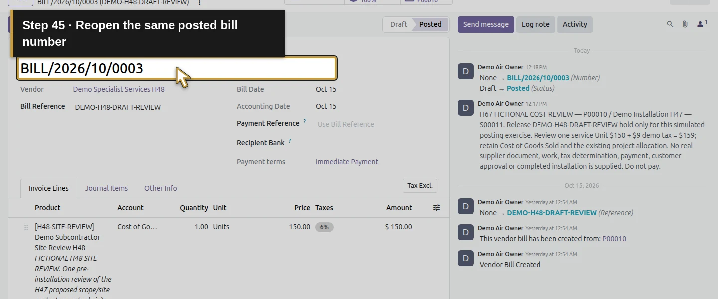Click the Account column header

click(x=130, y=208)
